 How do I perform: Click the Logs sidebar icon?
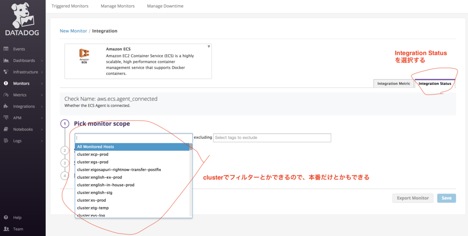point(6,141)
